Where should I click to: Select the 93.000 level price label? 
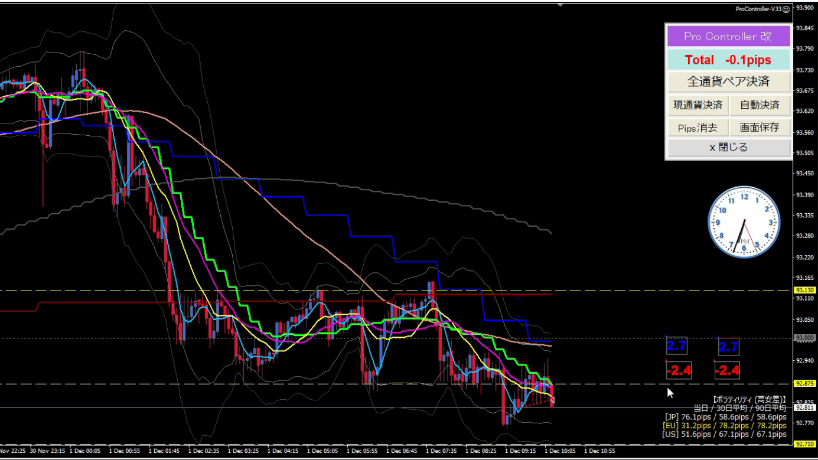[805, 338]
